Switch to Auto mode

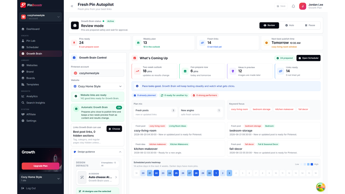(290, 25)
